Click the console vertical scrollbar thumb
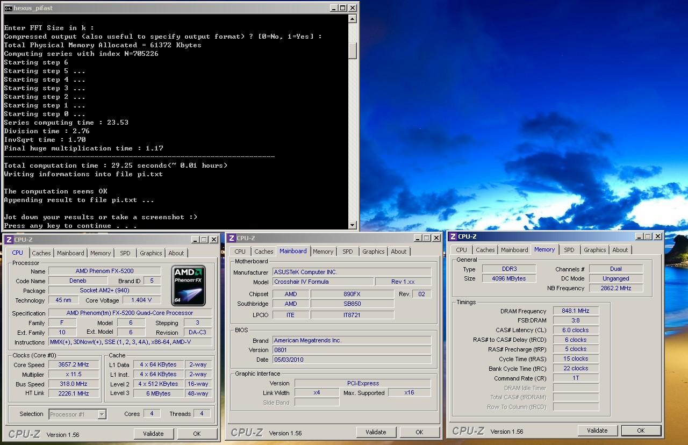Viewport: 688px width, 445px height. [353, 50]
